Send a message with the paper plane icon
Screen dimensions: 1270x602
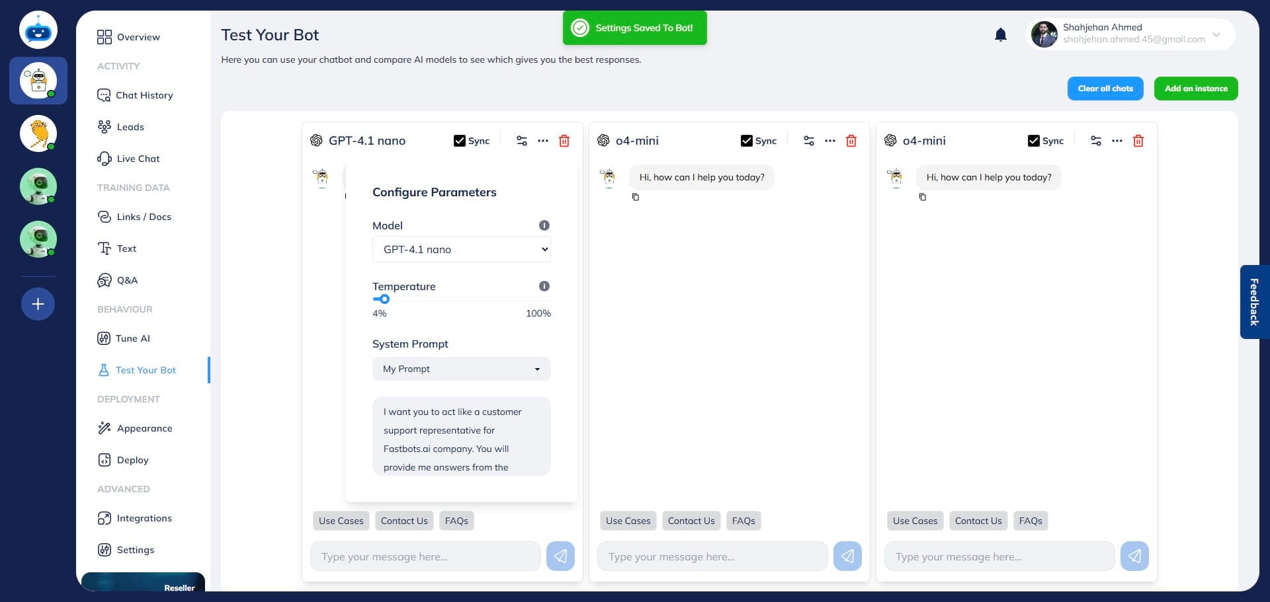coord(560,556)
